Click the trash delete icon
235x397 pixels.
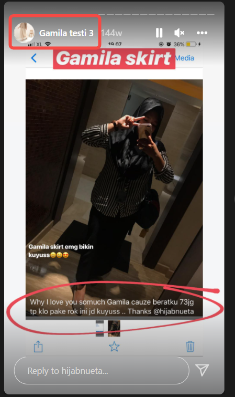190,347
